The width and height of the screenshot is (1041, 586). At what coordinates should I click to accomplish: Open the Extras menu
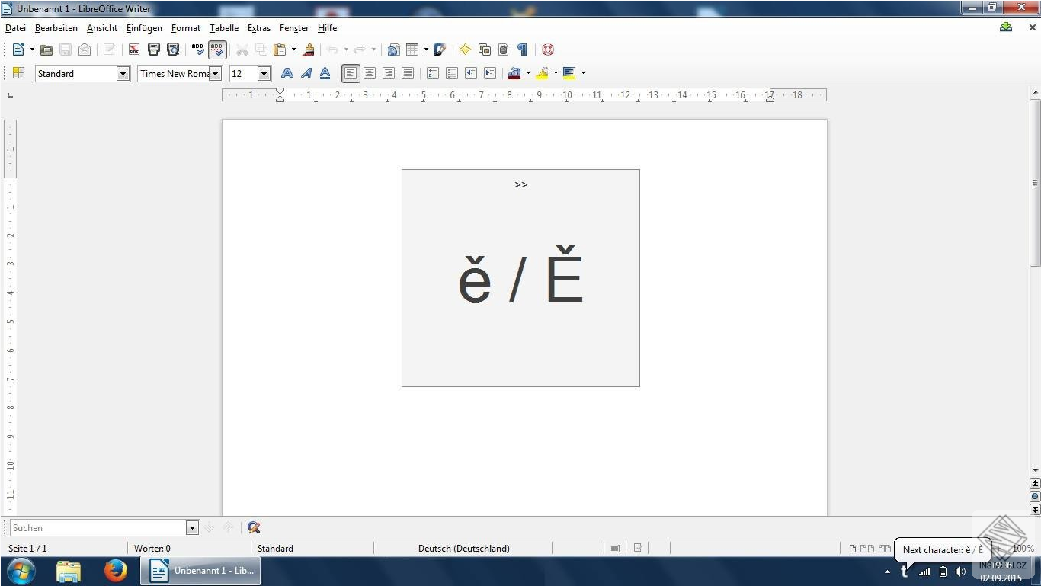click(x=259, y=28)
